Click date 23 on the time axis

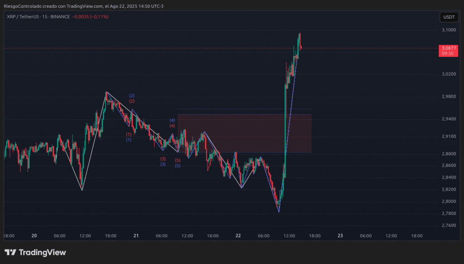click(x=340, y=236)
